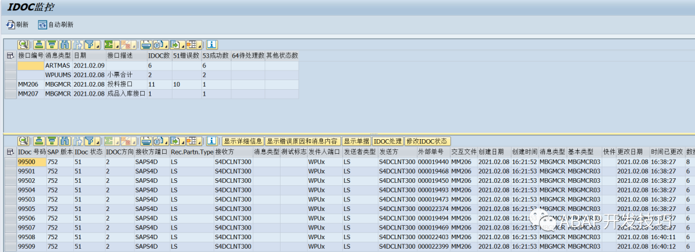This screenshot has width=695, height=252.
Task: Click IDoc number 99509 cell
Action: click(x=32, y=247)
